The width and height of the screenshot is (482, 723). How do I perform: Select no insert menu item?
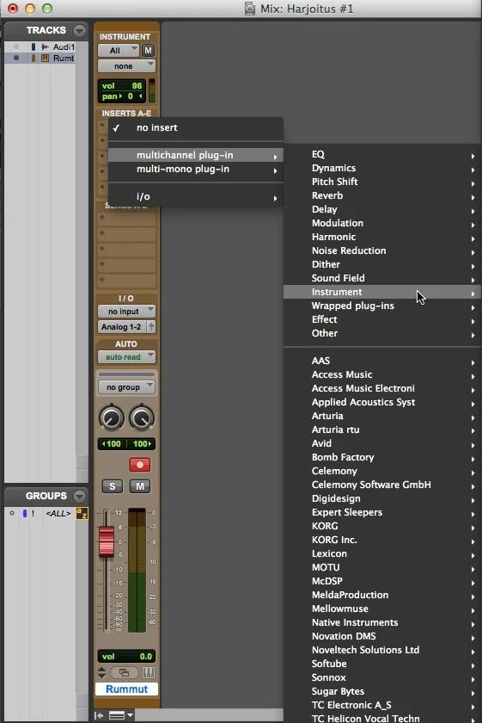[x=196, y=127]
